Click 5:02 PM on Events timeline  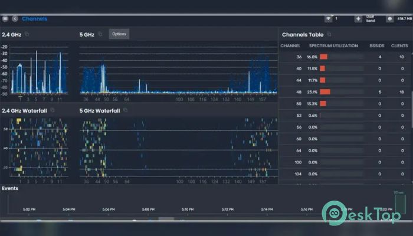coord(29,209)
